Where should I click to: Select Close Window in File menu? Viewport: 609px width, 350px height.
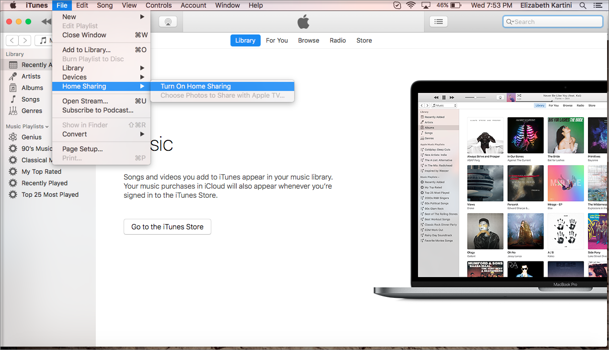click(102, 35)
